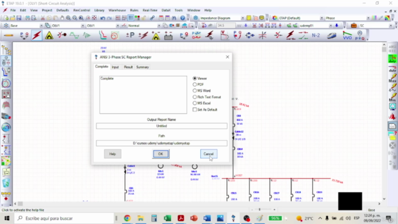Image resolution: width=398 pixels, height=224 pixels.
Task: Click the red alert icon in right toolbar
Action: (392, 116)
